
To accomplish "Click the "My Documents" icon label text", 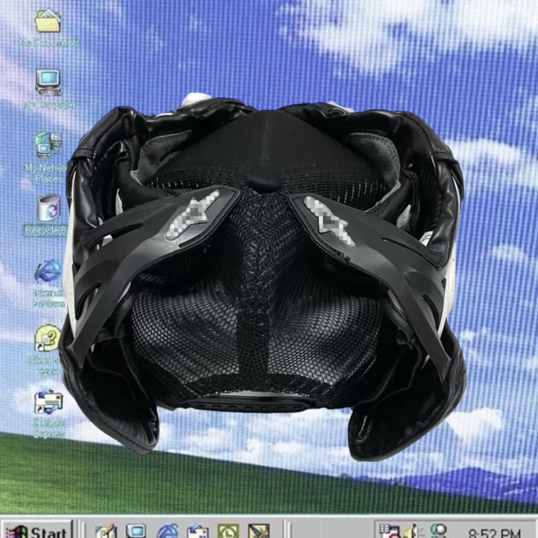I will click(x=49, y=43).
